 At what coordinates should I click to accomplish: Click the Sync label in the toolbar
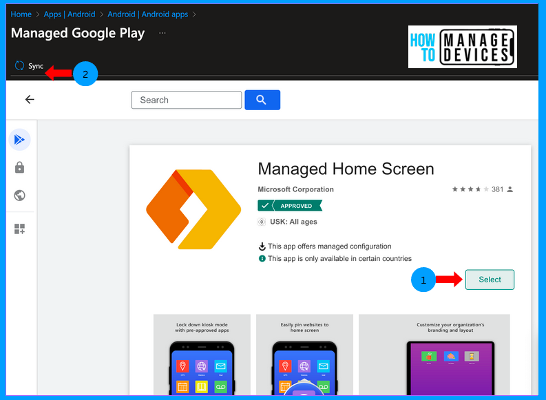tap(36, 66)
